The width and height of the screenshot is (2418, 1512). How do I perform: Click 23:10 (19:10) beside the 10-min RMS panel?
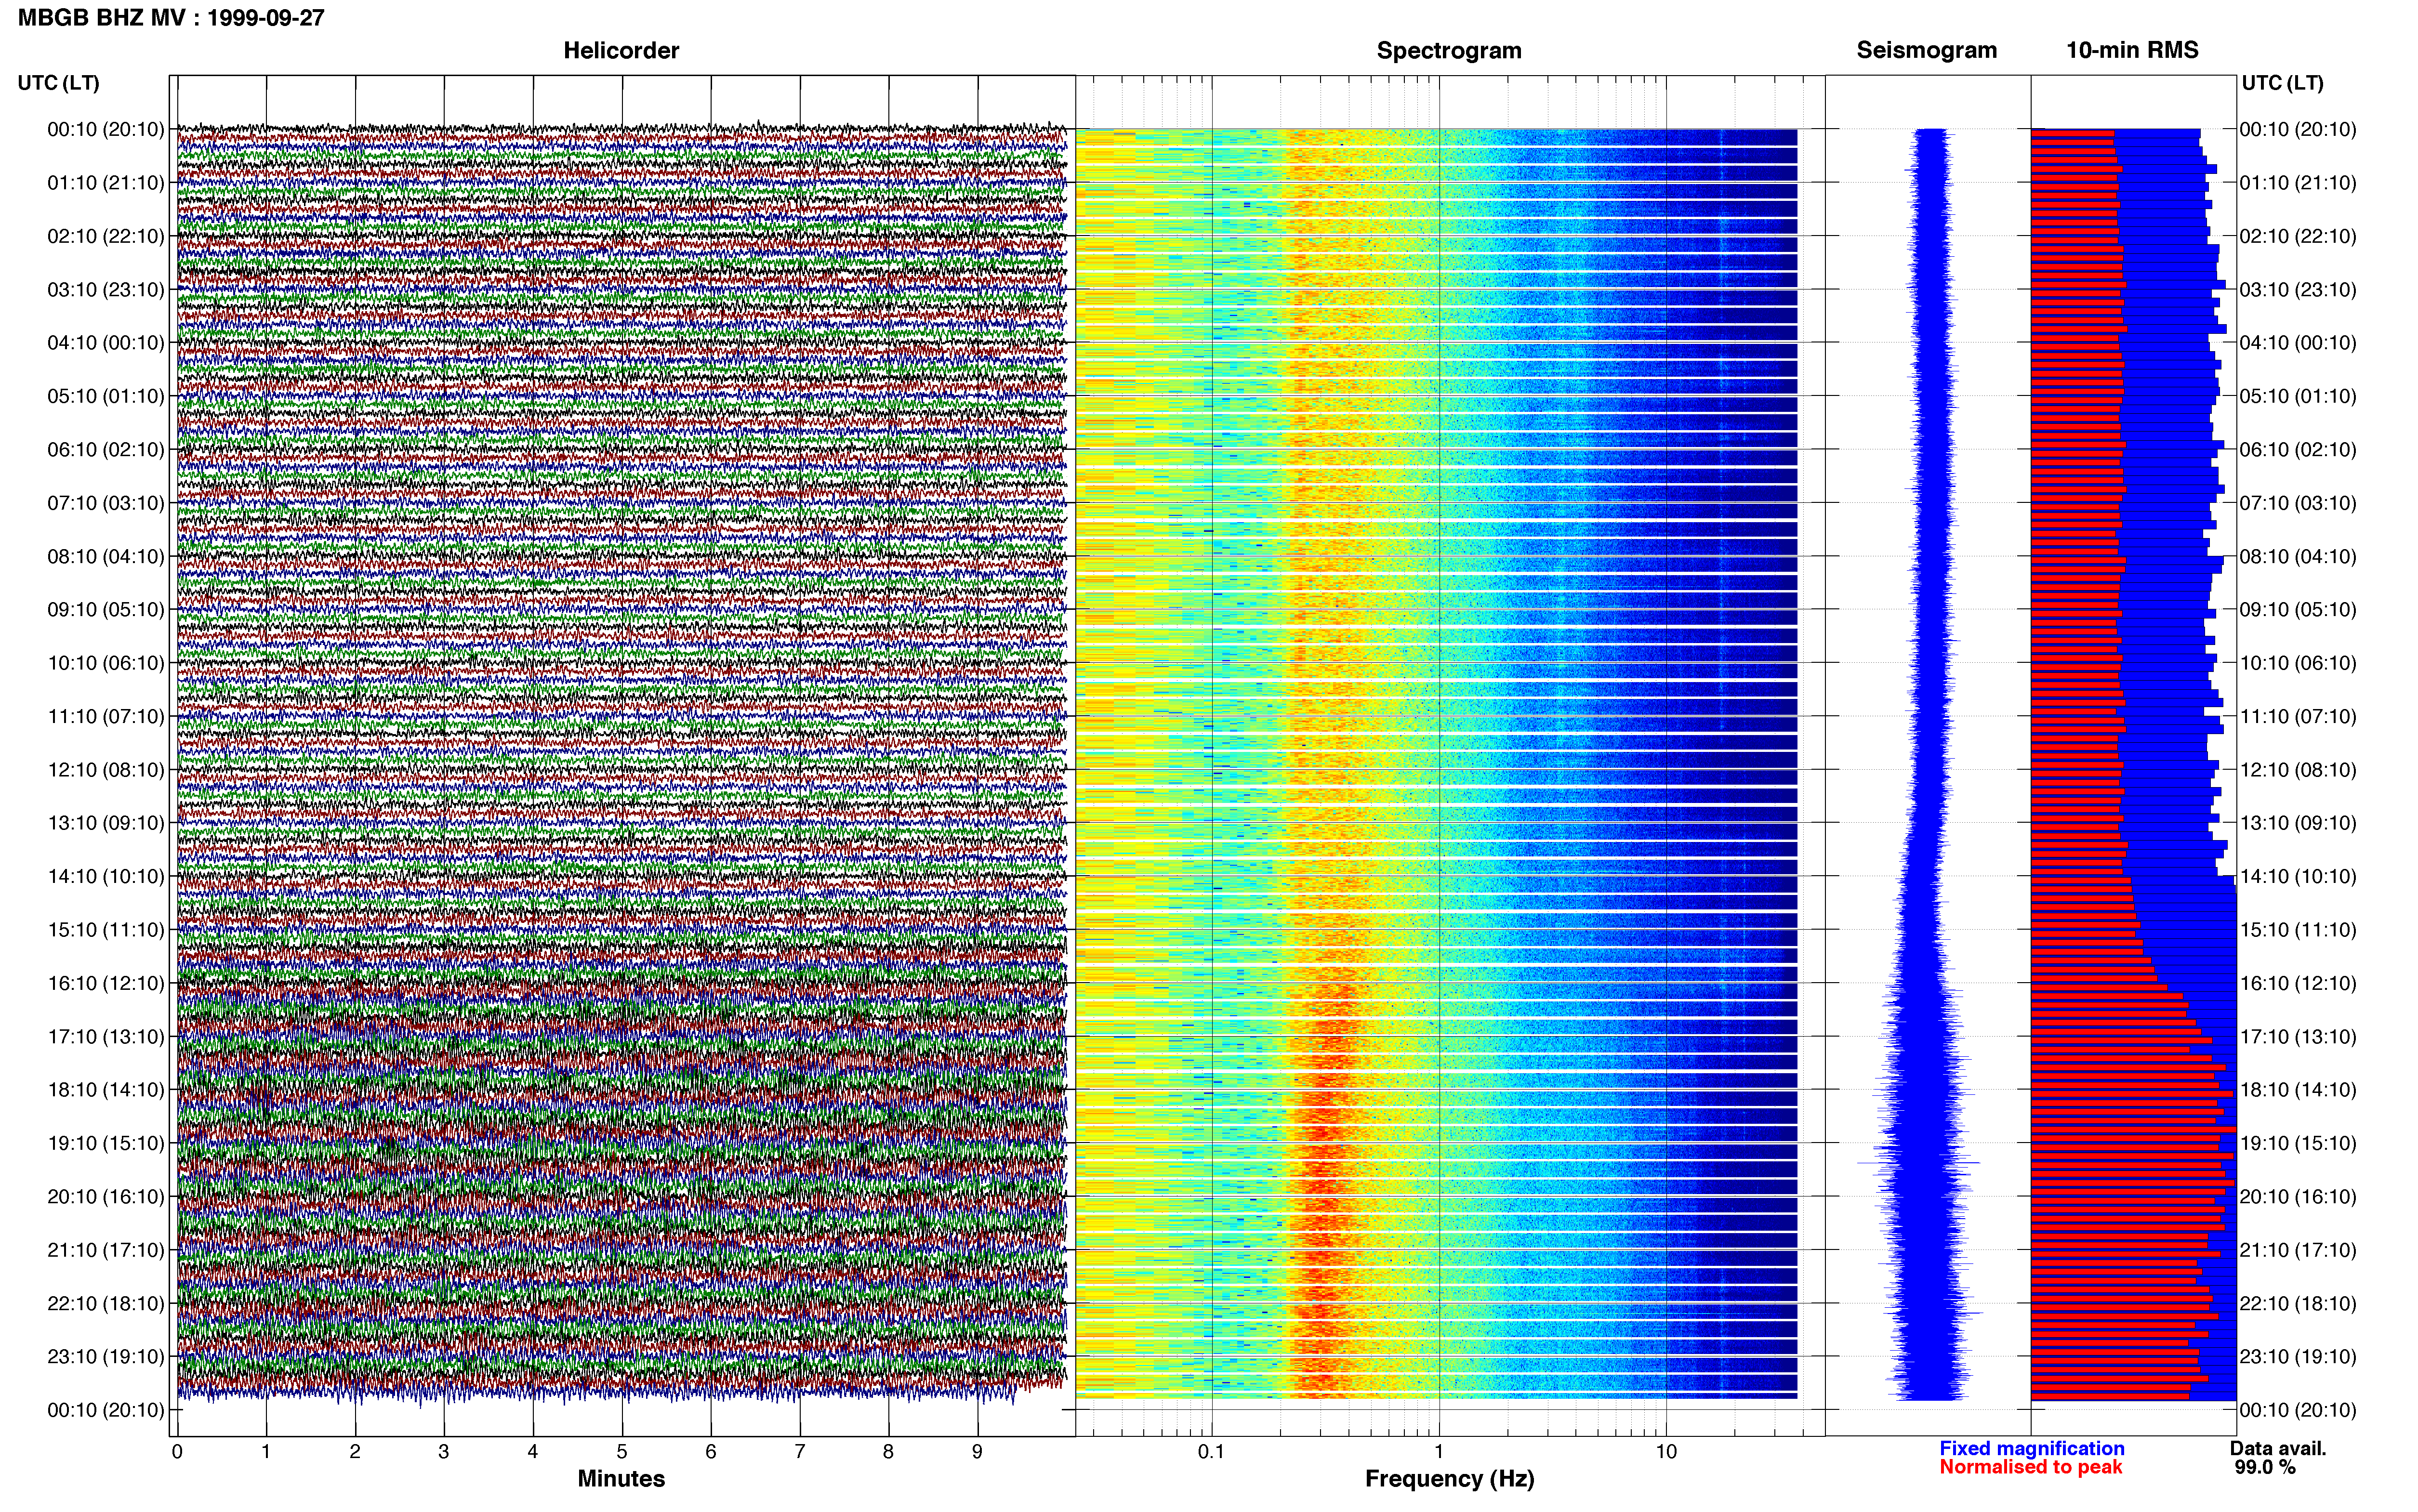click(x=2298, y=1356)
